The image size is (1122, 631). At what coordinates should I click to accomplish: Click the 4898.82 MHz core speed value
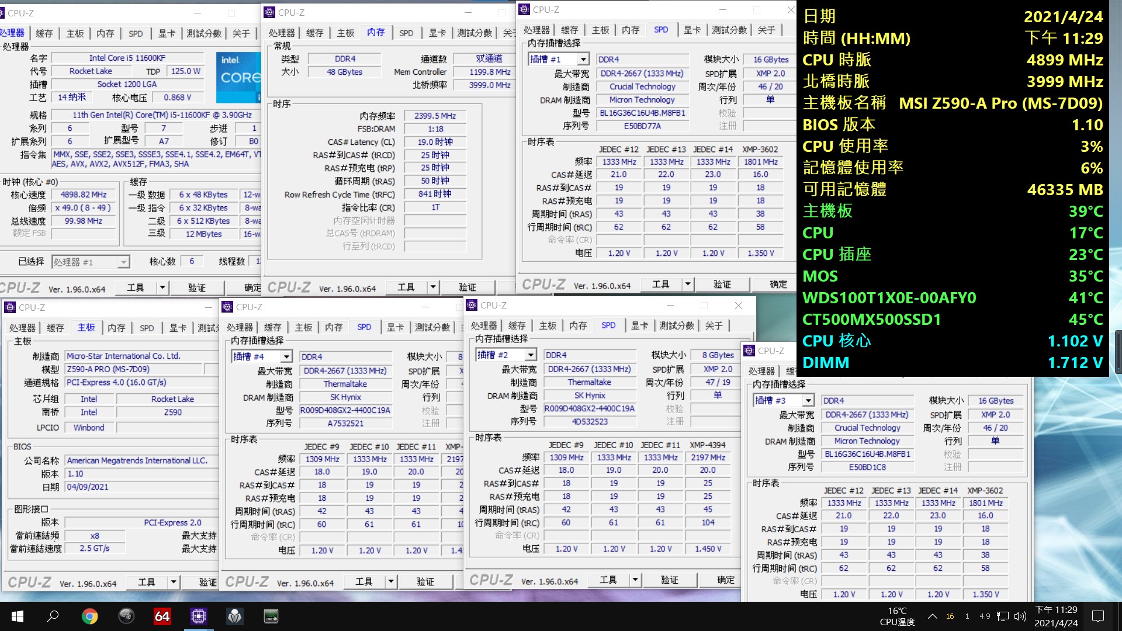pos(84,195)
